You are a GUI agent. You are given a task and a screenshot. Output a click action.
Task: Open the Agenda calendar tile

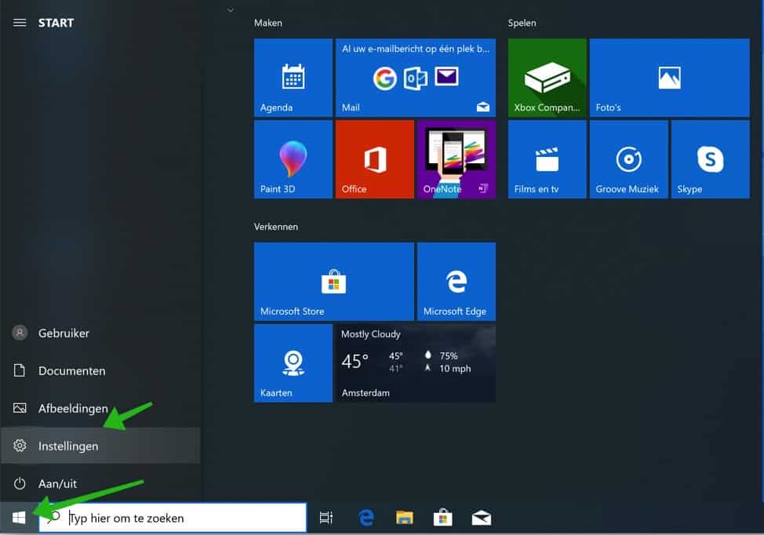point(293,78)
